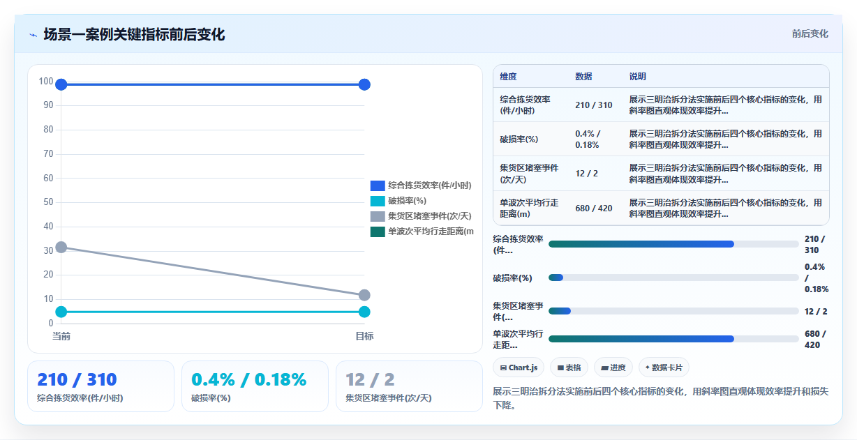Click the 综合拣货效率 progress bar

tap(673, 244)
